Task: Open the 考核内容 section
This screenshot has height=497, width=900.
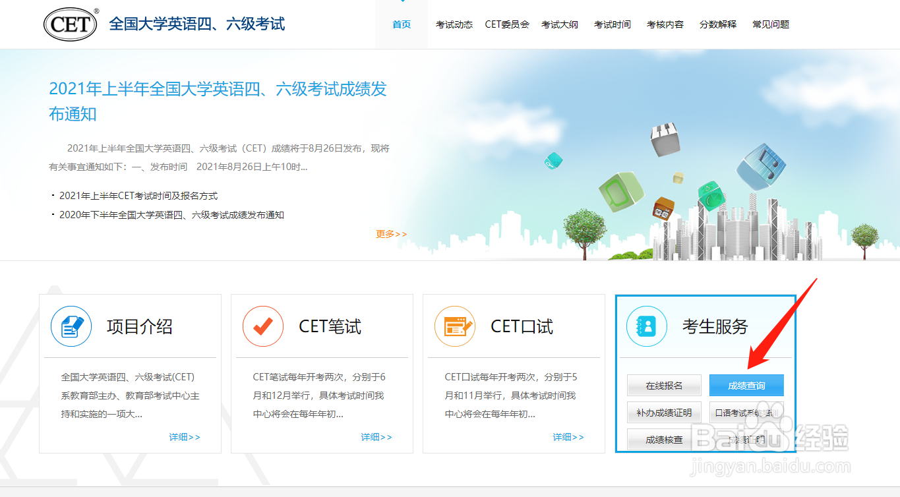Action: tap(665, 24)
